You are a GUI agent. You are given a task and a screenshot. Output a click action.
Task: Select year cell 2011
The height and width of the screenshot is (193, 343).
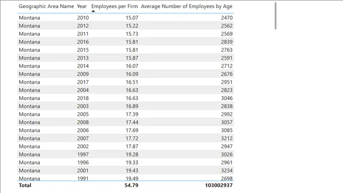pyautogui.click(x=83, y=34)
